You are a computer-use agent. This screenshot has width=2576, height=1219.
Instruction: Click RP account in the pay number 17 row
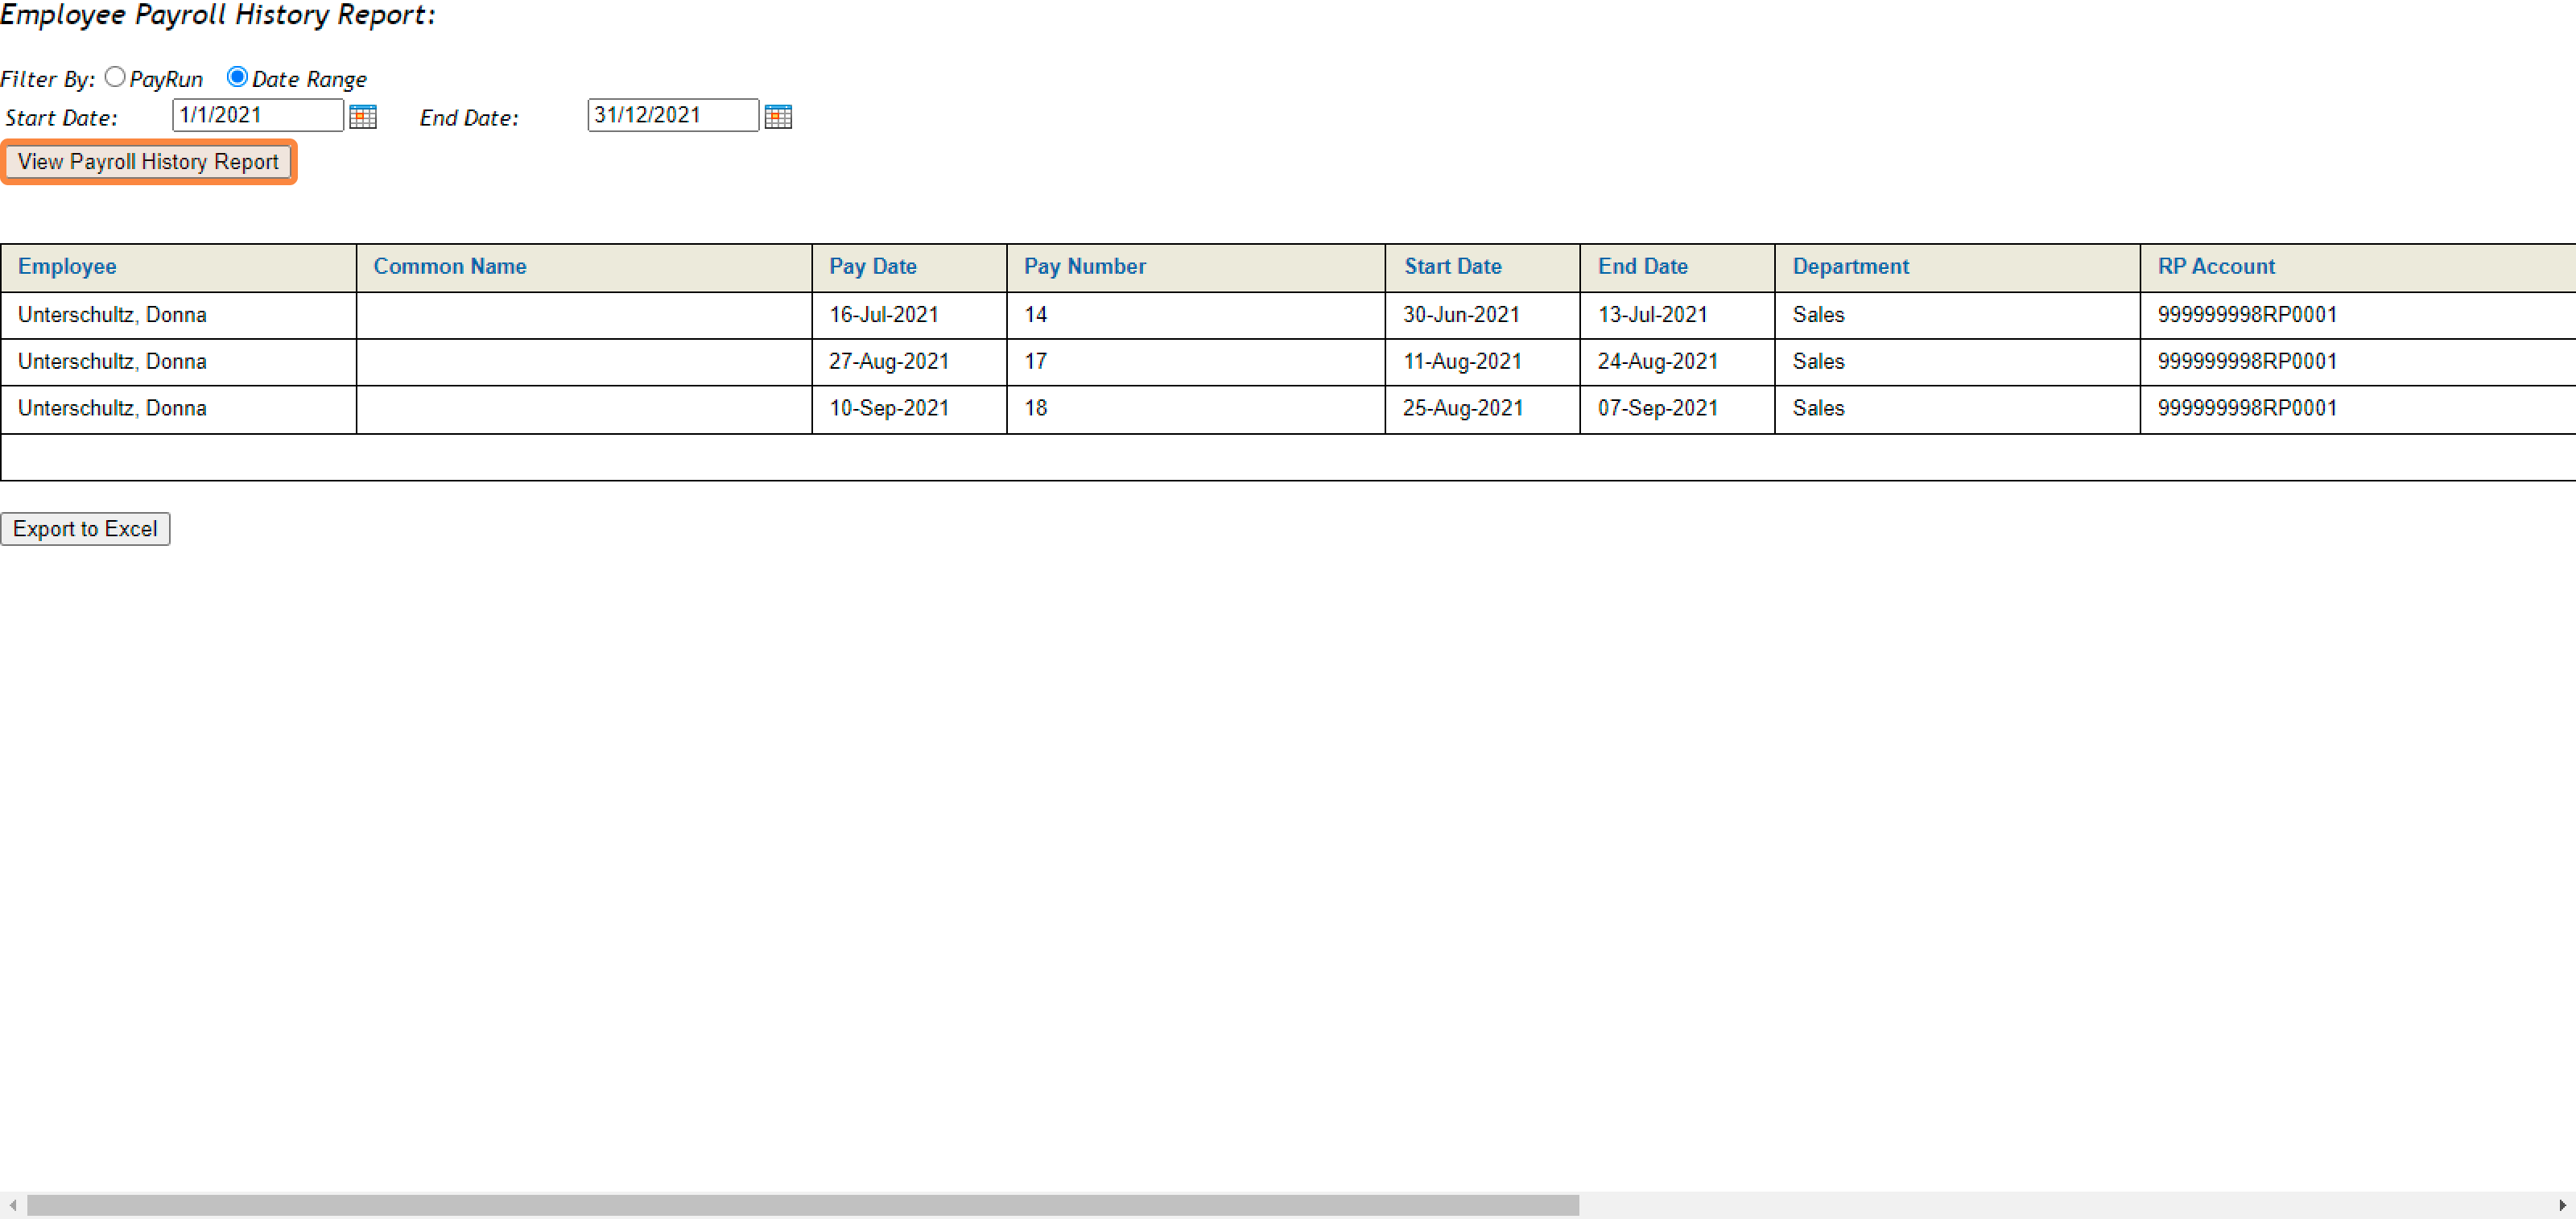pos(2247,362)
